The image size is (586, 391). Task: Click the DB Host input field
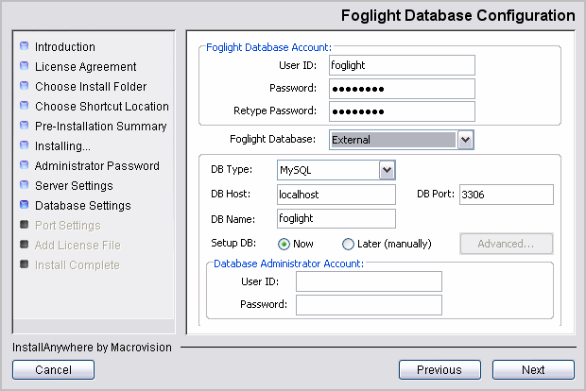click(x=336, y=195)
